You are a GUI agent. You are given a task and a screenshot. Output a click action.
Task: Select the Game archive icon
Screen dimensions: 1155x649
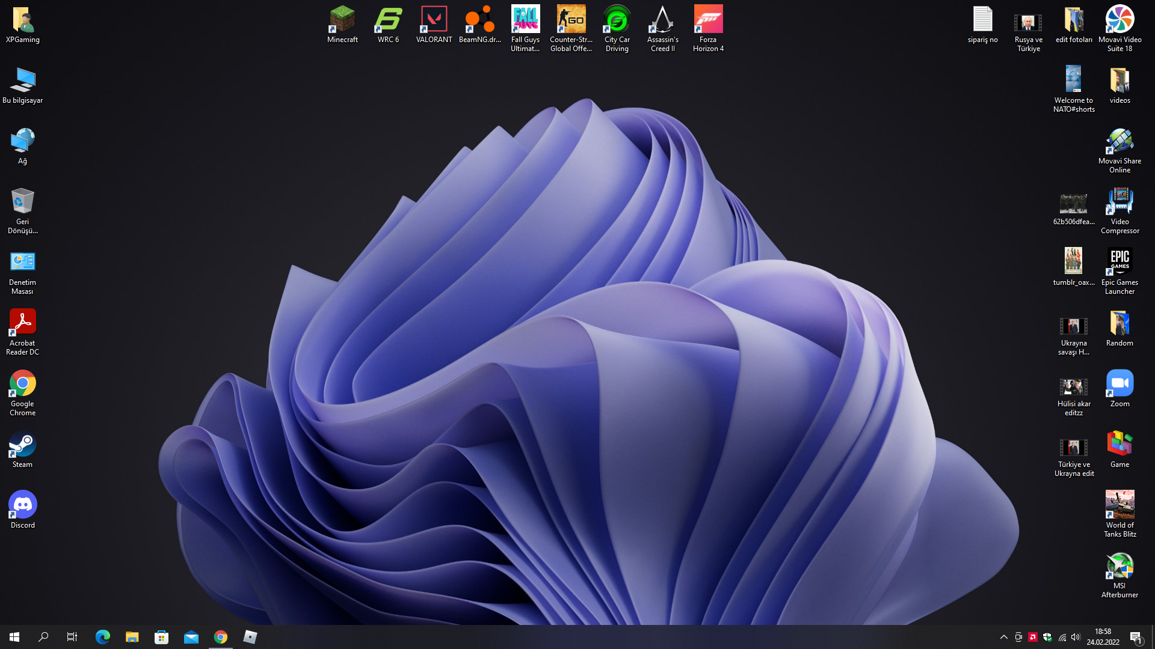1120,450
